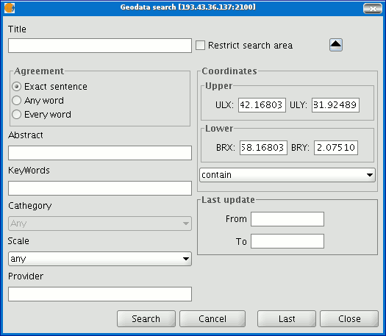The height and width of the screenshot is (336, 386).
Task: Open the contain spatial relation dropdown
Action: [287, 175]
